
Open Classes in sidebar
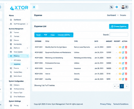[16, 40]
